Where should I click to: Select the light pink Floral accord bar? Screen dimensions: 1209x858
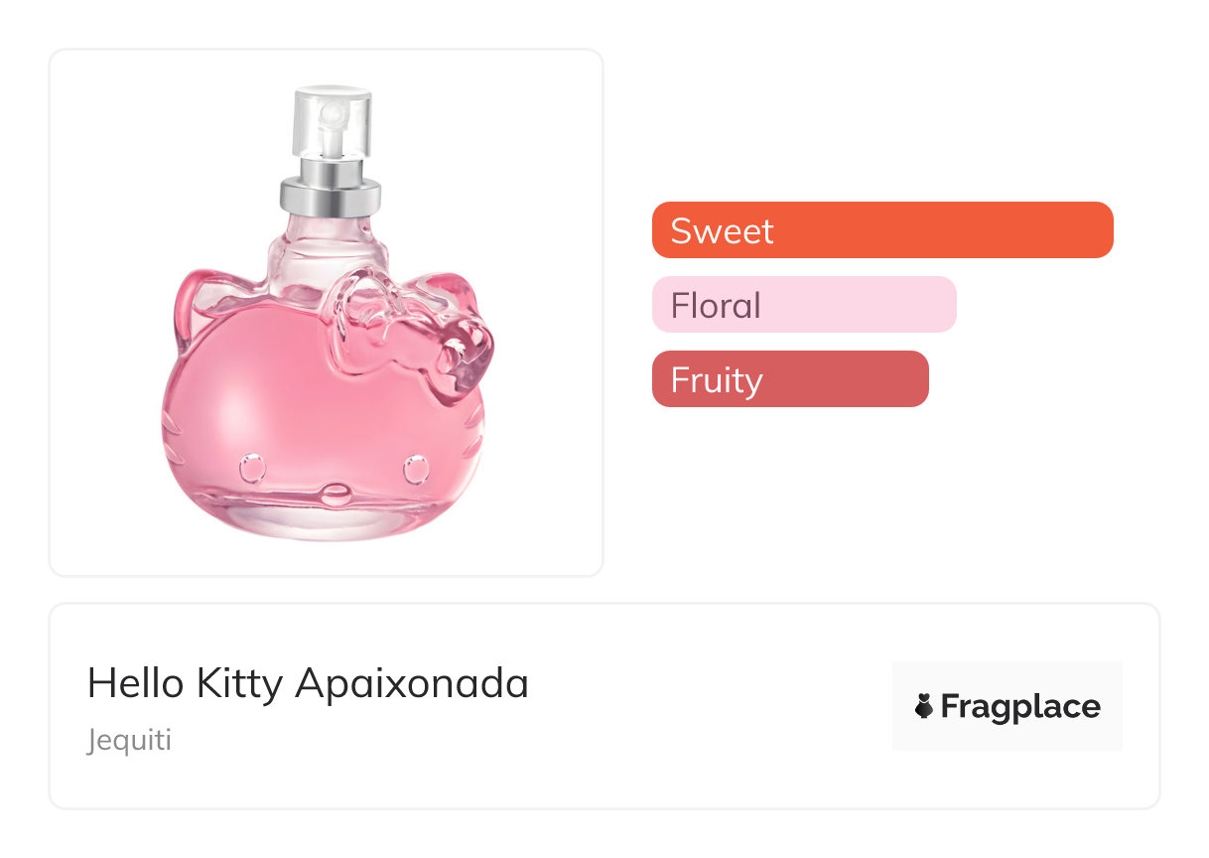(x=803, y=305)
